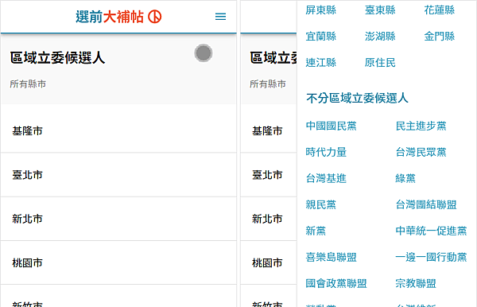
Task: Choose 綠黨 party link
Action: pyautogui.click(x=405, y=178)
